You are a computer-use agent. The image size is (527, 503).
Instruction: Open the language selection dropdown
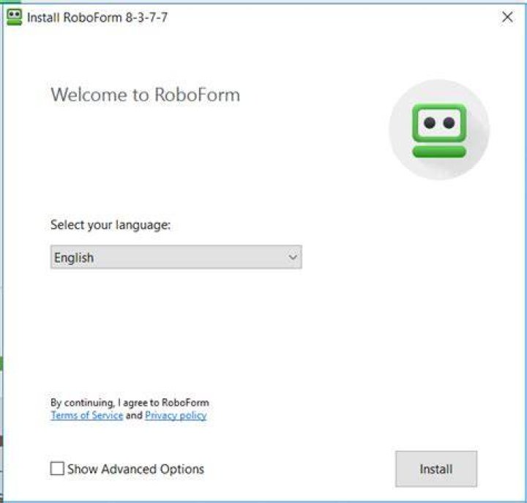pos(176,257)
